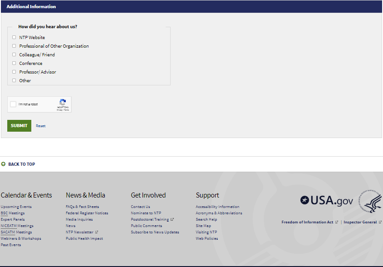Click the HHS eagle logo
The image size is (383, 267).
pos(370,201)
